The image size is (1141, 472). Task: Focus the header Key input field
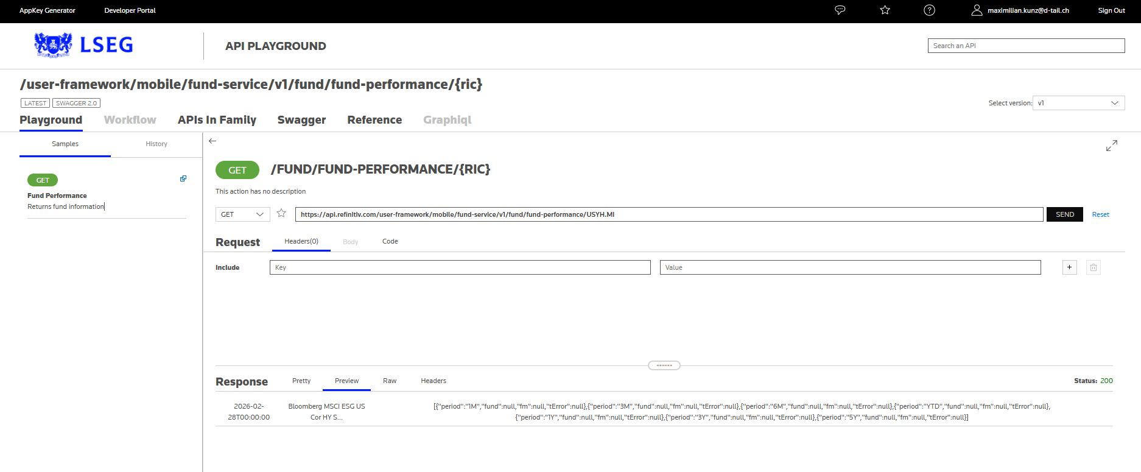click(x=460, y=267)
